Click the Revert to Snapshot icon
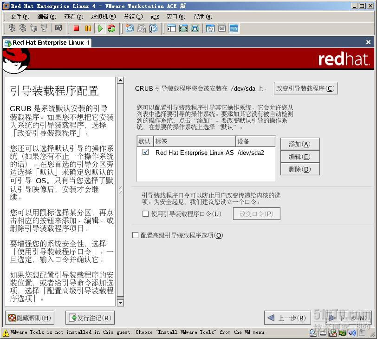The width and height of the screenshot is (377, 339). coord(141,28)
